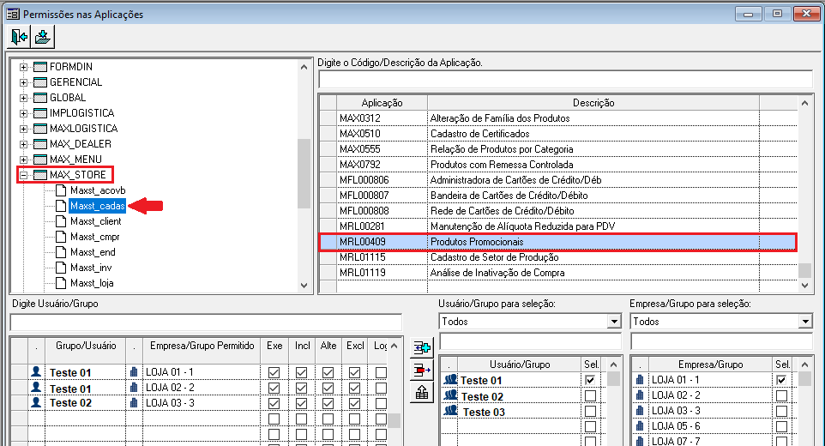The image size is (825, 446).
Task: Collapse the MAX_STORE tree node
Action: click(23, 175)
